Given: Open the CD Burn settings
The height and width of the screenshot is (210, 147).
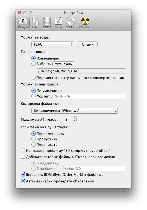Looking at the screenshot, I should [85, 23].
